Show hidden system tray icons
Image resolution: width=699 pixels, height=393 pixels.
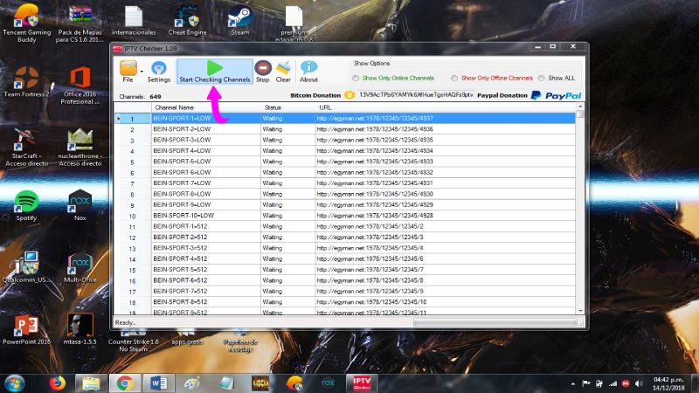pos(573,383)
